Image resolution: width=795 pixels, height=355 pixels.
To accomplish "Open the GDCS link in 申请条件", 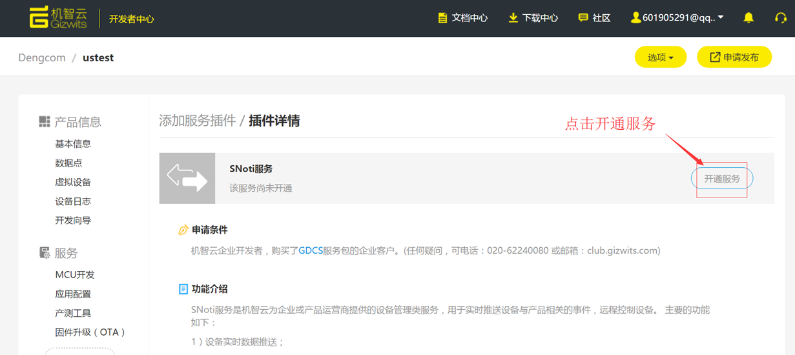I will (311, 250).
